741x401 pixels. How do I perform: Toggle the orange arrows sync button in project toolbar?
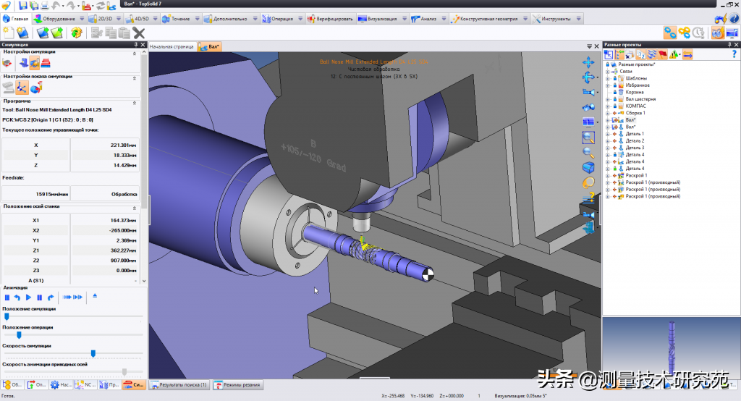tap(687, 55)
